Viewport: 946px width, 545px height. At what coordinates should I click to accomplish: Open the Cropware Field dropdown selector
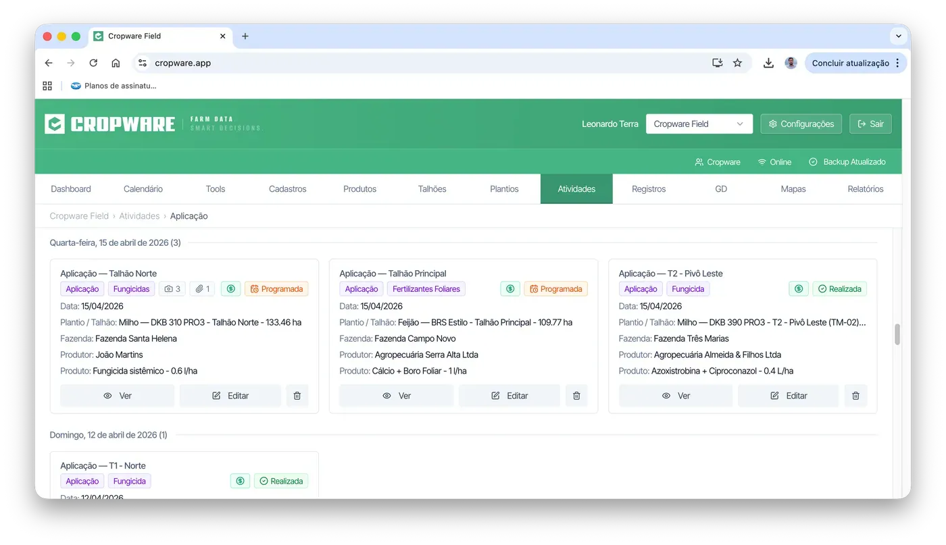point(699,124)
